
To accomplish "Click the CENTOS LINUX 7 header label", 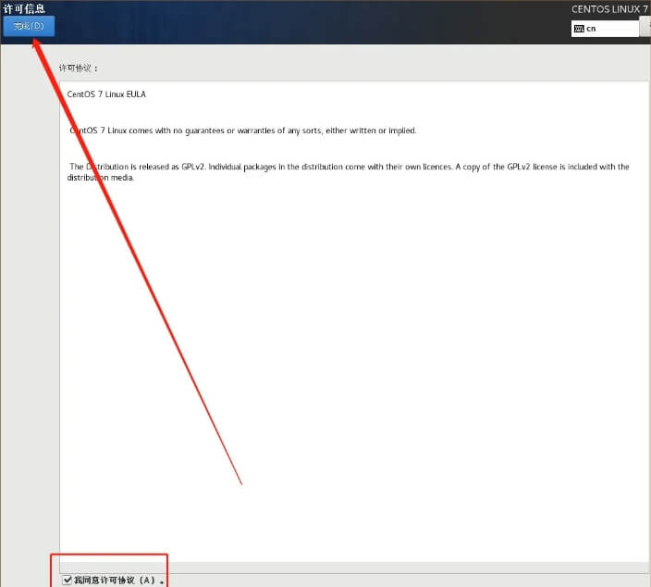I will [x=609, y=8].
